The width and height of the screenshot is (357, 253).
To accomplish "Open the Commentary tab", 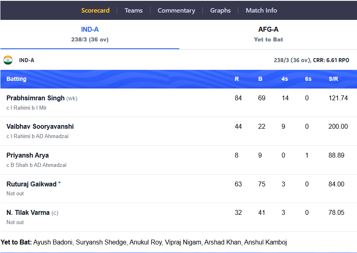I will 176,11.
